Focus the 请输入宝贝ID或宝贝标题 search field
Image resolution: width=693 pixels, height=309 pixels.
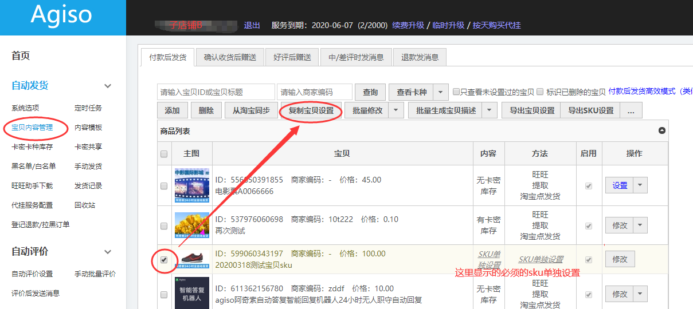(216, 92)
